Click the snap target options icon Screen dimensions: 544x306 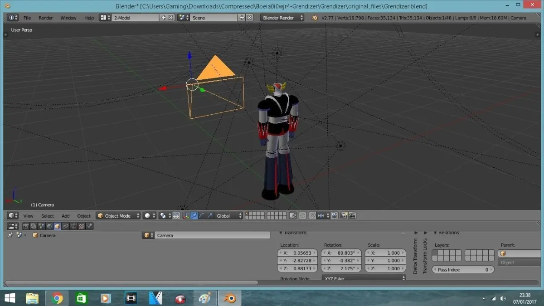tap(335, 216)
